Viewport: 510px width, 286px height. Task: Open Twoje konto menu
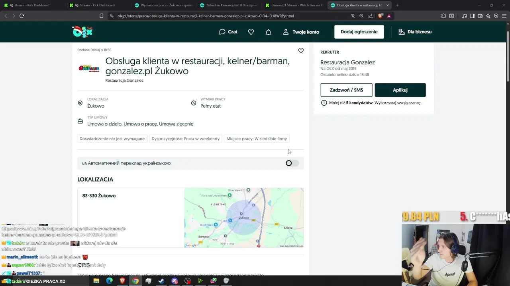(301, 32)
